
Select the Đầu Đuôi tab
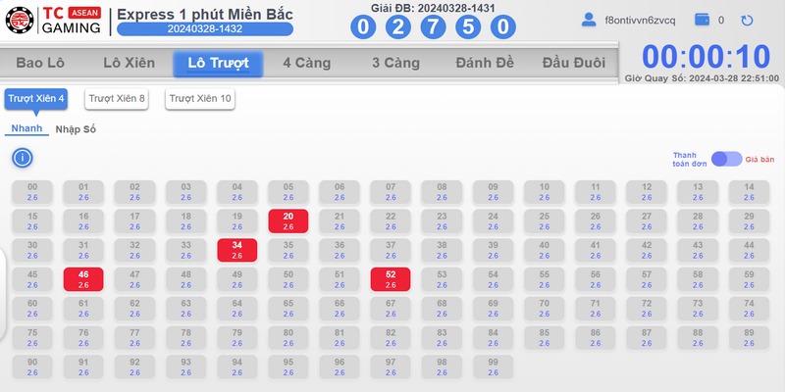point(574,63)
